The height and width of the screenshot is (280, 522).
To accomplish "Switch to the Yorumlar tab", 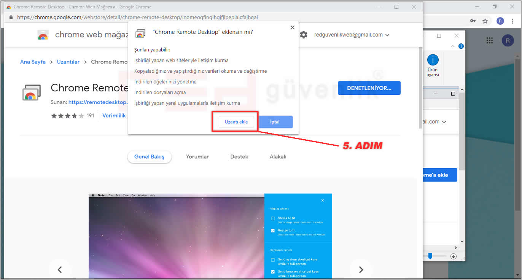I will coord(197,157).
